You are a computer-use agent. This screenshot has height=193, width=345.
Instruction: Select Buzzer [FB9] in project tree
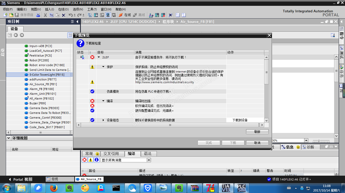coord(38,103)
